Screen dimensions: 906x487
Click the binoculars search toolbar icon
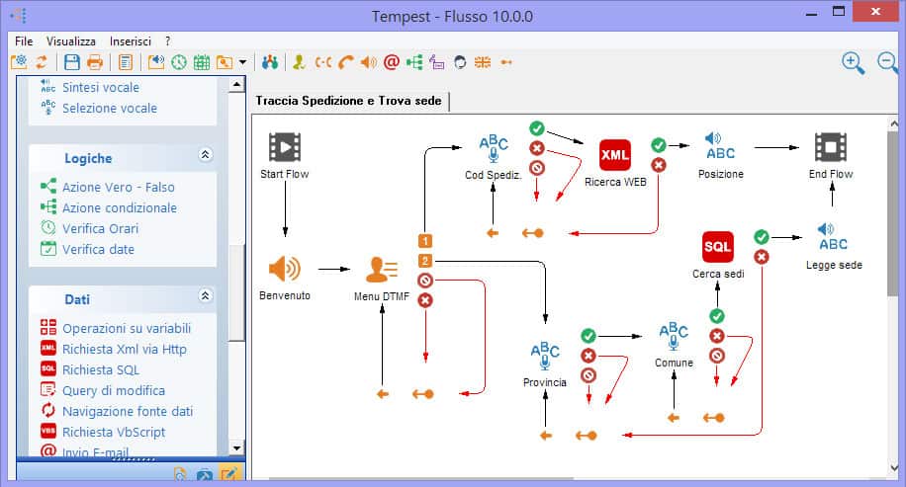[269, 62]
